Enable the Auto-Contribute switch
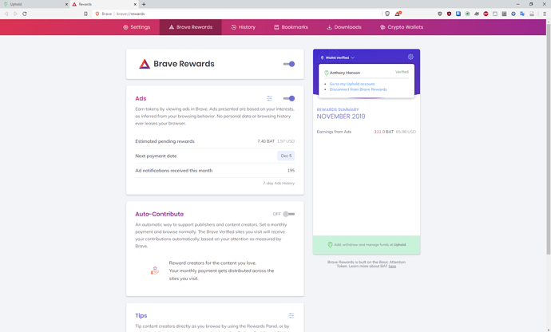The width and height of the screenshot is (551, 332). (x=289, y=214)
